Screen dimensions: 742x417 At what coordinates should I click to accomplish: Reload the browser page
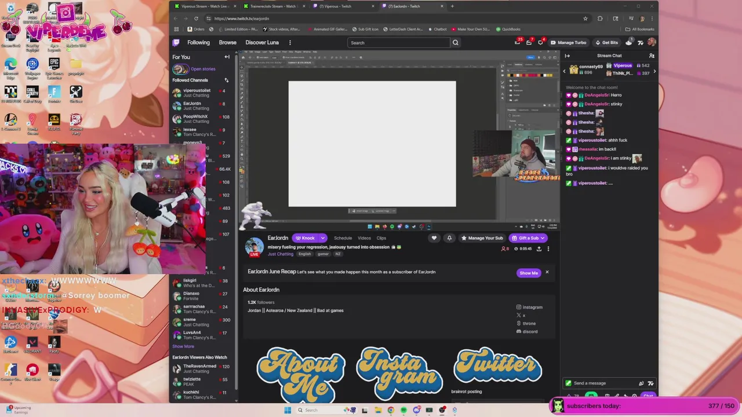(x=196, y=19)
